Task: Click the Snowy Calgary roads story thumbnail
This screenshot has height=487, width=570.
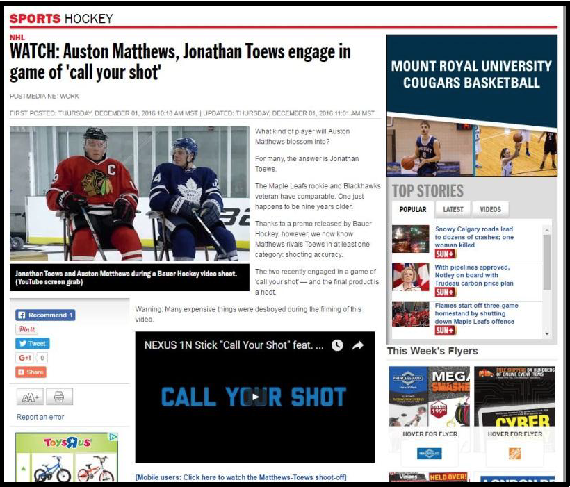Action: [x=411, y=239]
